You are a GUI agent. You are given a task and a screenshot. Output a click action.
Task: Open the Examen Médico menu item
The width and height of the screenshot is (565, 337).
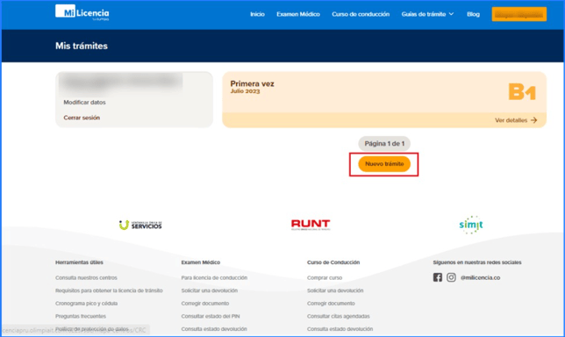click(x=298, y=14)
